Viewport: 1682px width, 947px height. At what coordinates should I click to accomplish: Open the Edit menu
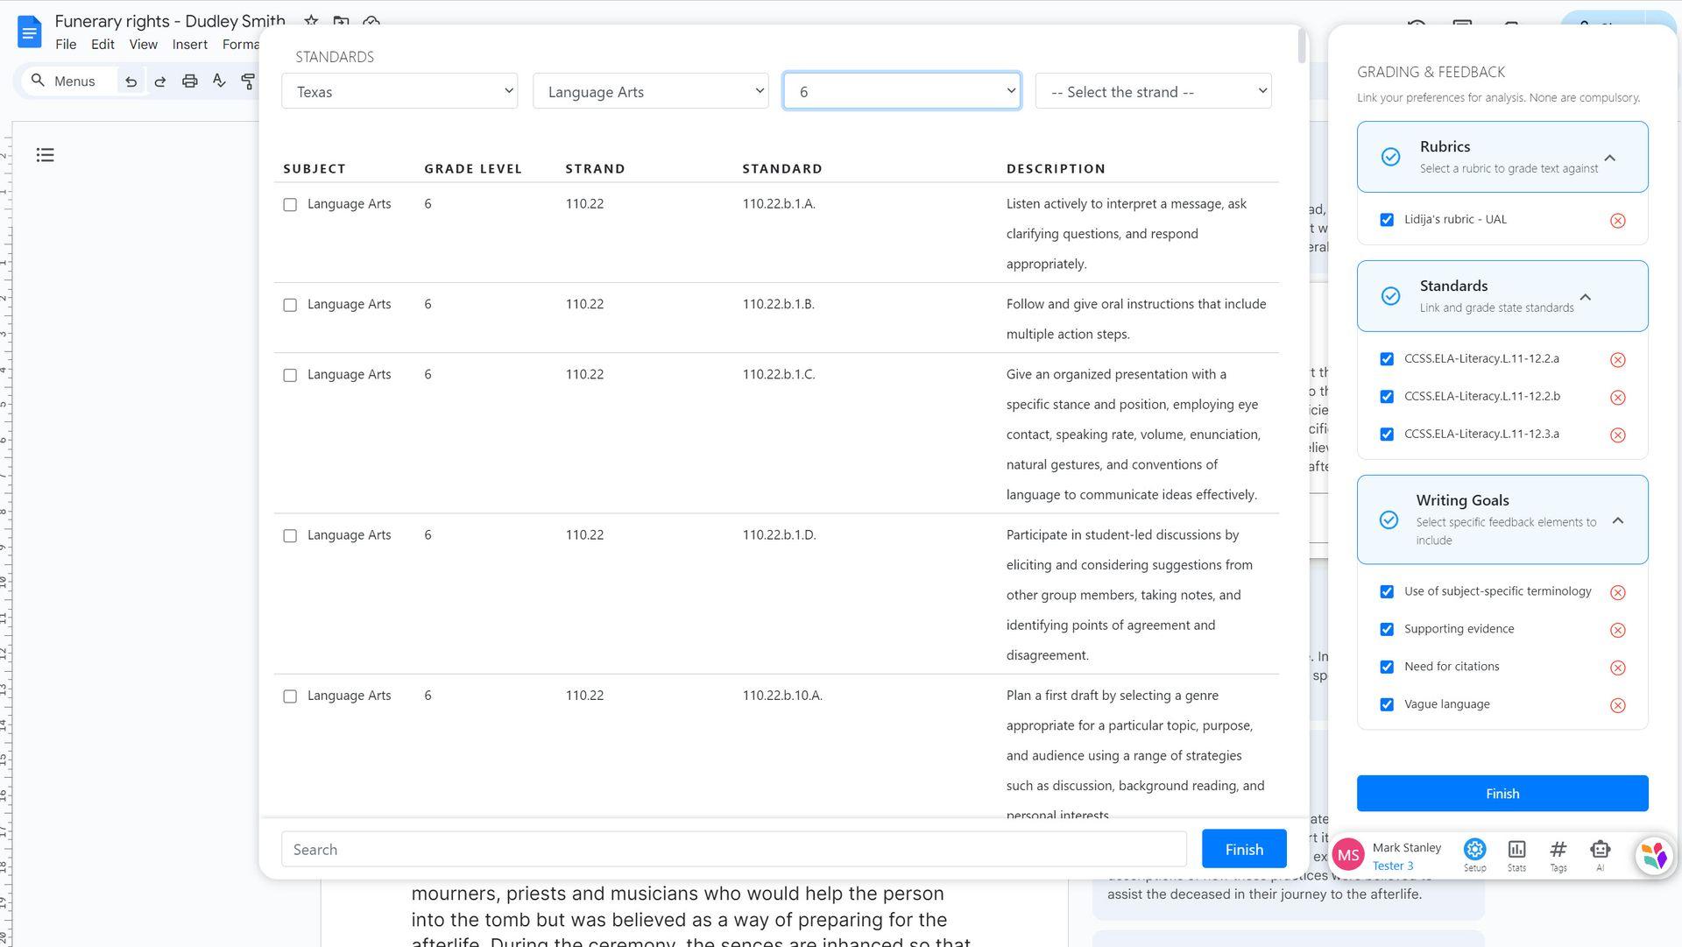click(102, 45)
